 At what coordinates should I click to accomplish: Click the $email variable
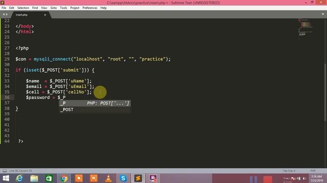click(34, 86)
